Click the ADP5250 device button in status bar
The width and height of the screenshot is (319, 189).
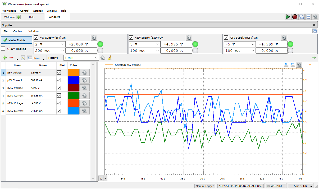[x=240, y=186]
